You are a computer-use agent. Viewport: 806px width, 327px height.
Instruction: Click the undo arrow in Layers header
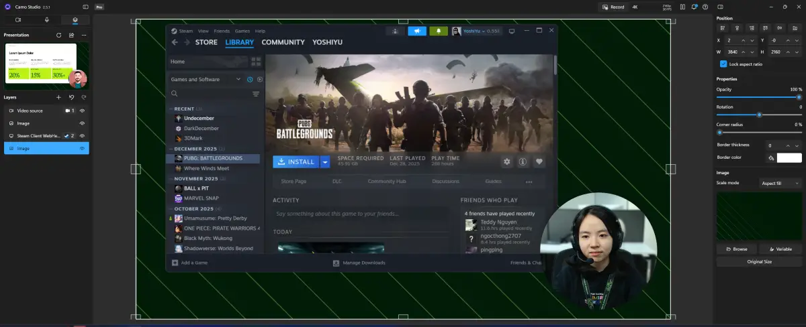tap(71, 97)
